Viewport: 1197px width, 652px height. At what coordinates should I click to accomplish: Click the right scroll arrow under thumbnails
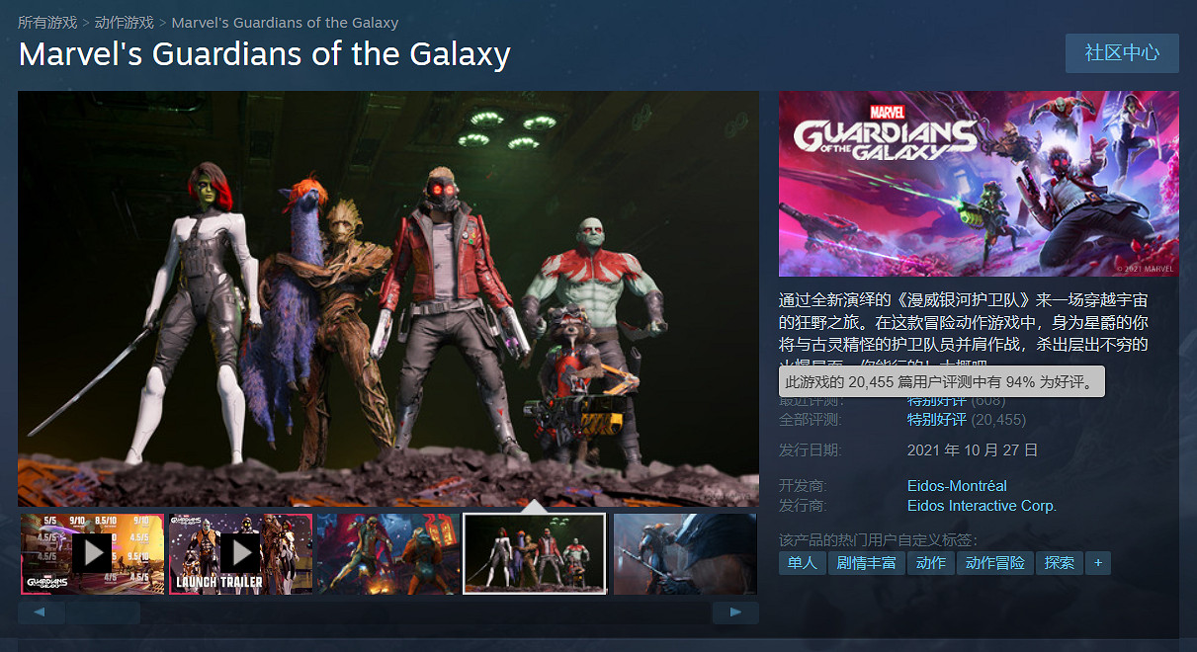(735, 612)
